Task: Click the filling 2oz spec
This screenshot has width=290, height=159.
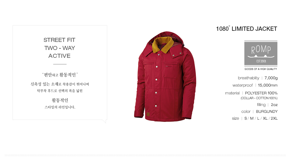Action: point(267,105)
